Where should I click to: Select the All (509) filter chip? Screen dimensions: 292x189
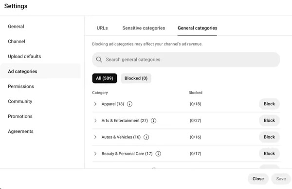(105, 79)
